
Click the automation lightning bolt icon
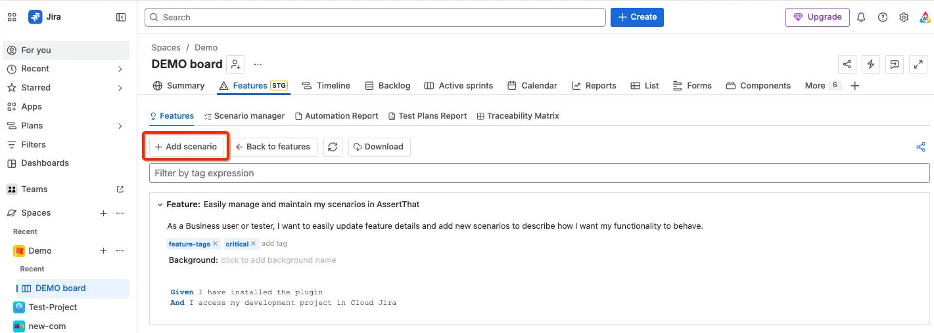click(871, 64)
